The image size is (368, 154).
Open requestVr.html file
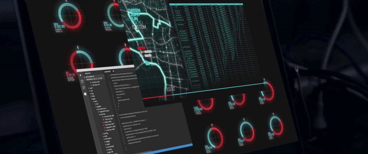(109, 127)
